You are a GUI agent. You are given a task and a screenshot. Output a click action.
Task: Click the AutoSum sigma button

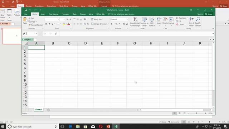click(x=181, y=18)
